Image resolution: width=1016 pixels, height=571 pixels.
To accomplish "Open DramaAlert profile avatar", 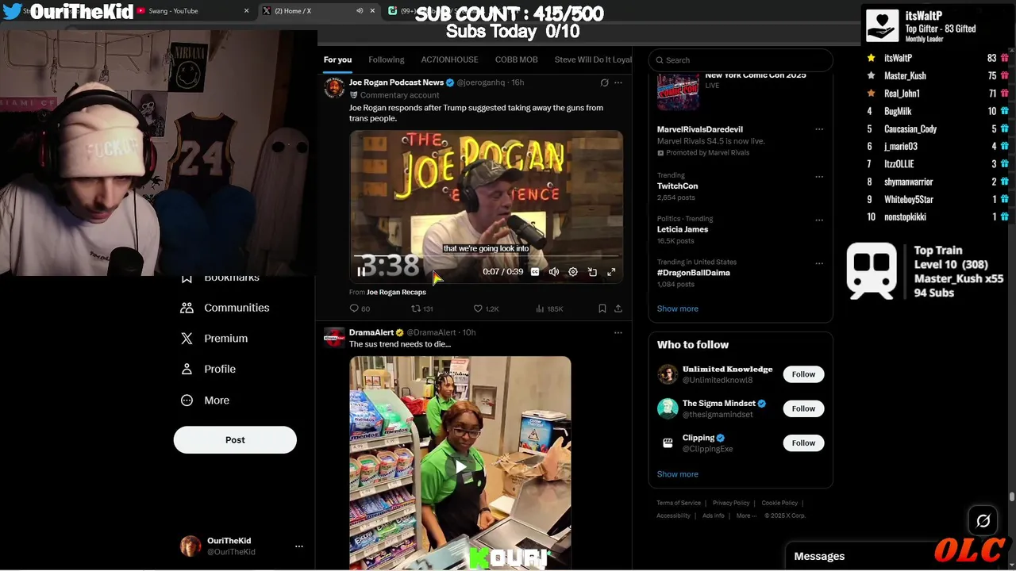I will coord(334,337).
